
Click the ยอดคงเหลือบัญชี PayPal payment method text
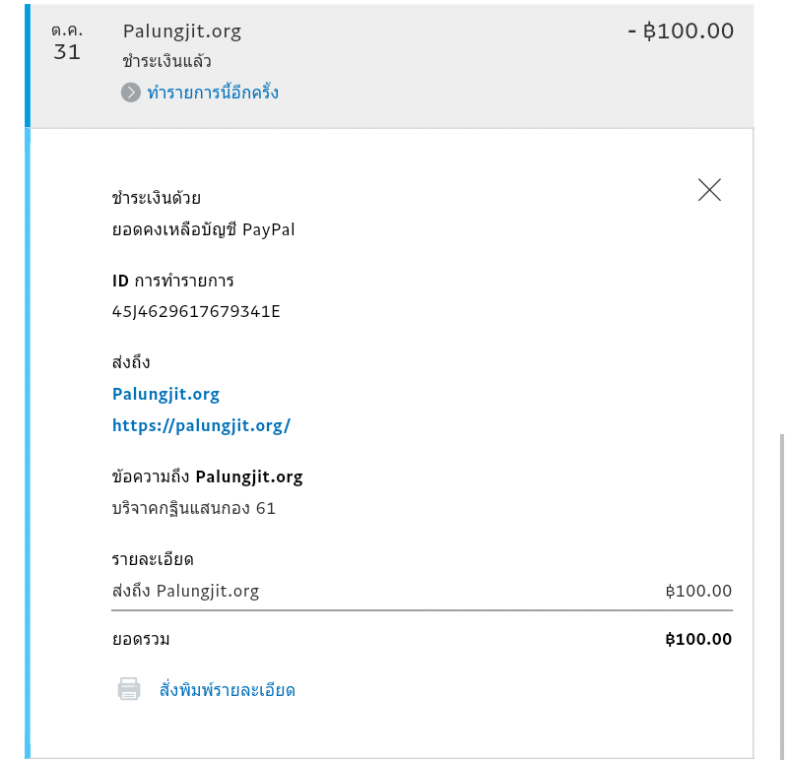pyautogui.click(x=203, y=229)
